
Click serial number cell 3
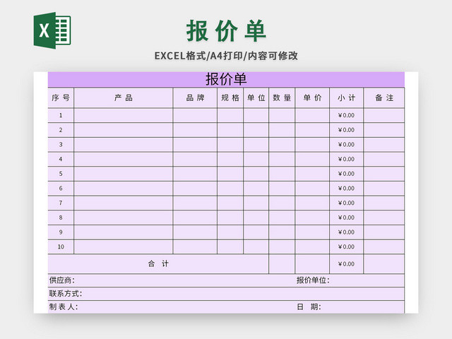(x=61, y=144)
